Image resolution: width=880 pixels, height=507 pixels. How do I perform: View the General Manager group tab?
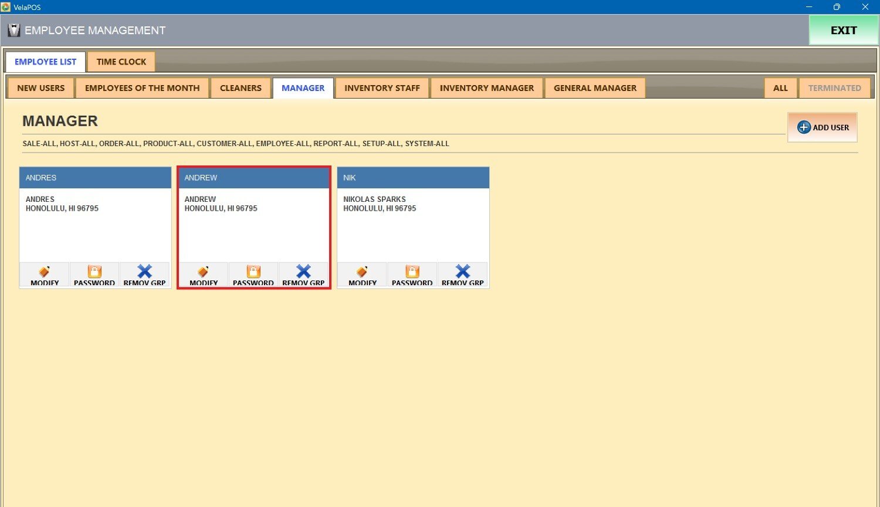point(595,88)
